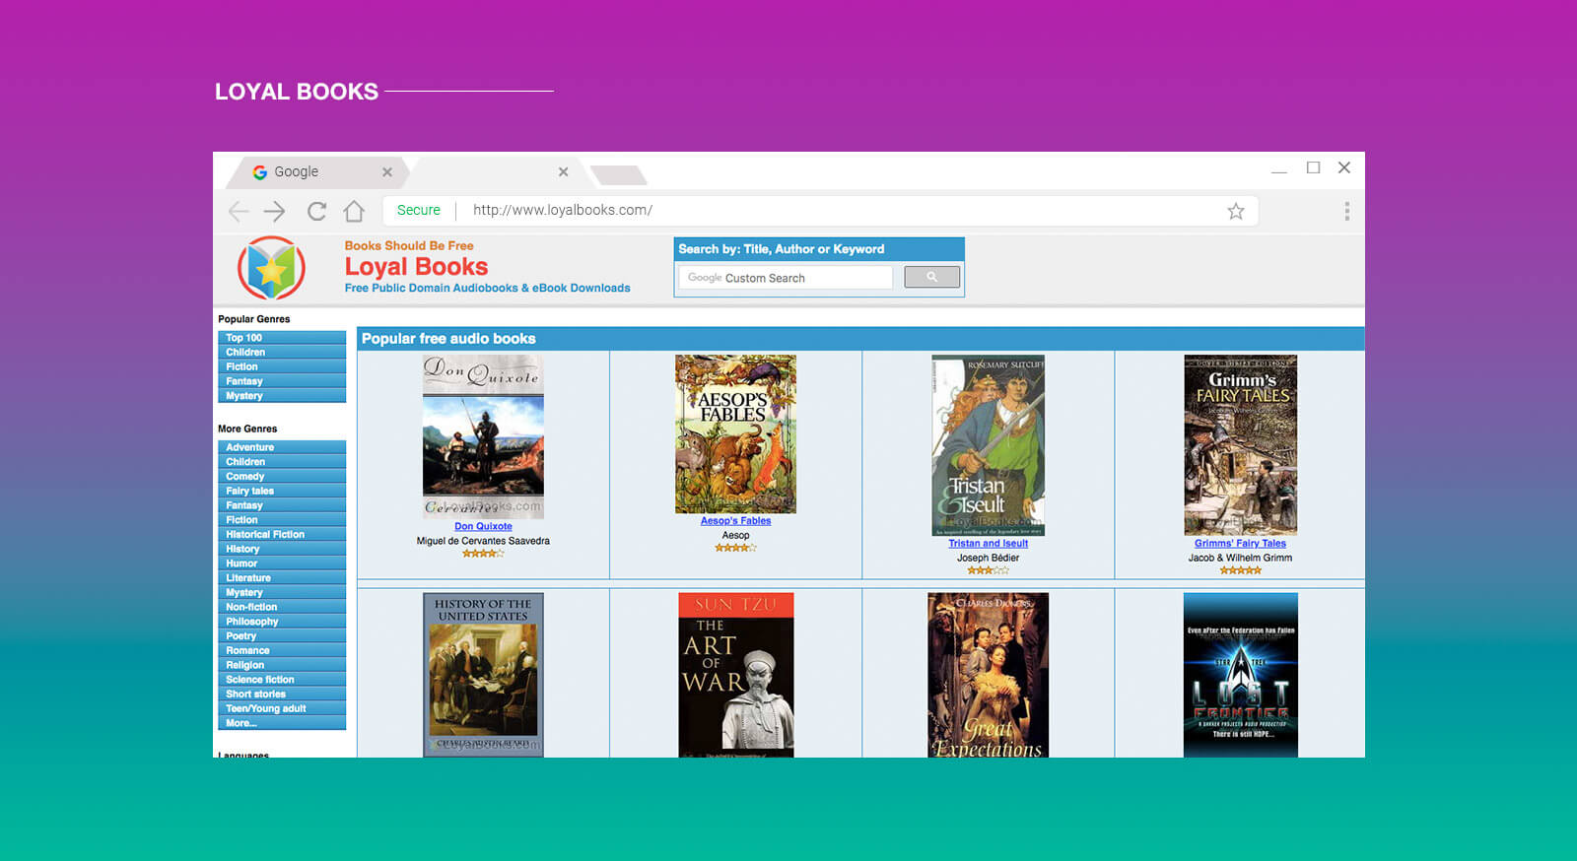Click the Google Custom Search field
The height and width of the screenshot is (861, 1577).
pos(786,278)
